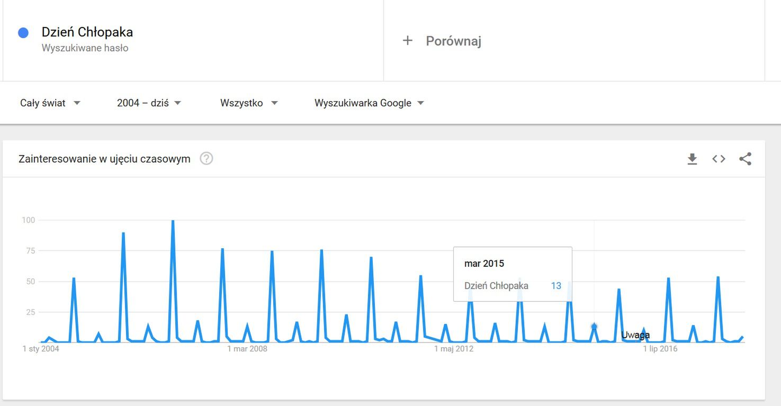The width and height of the screenshot is (781, 406).
Task: Click the blue dot next to Dzień Chłopaka
Action: pos(23,33)
